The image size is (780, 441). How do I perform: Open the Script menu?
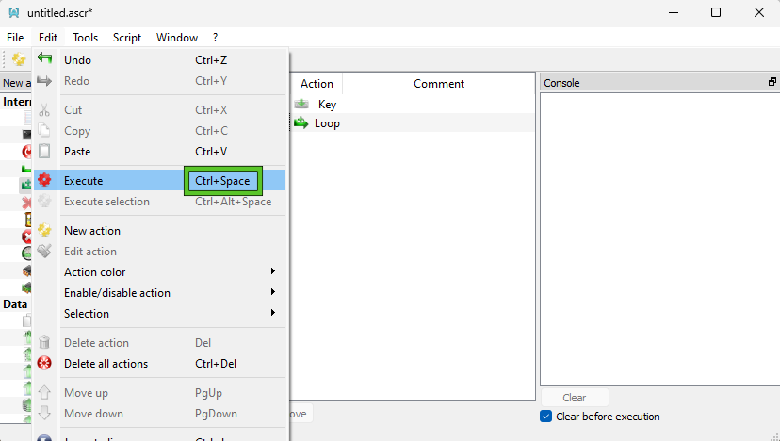(x=127, y=38)
